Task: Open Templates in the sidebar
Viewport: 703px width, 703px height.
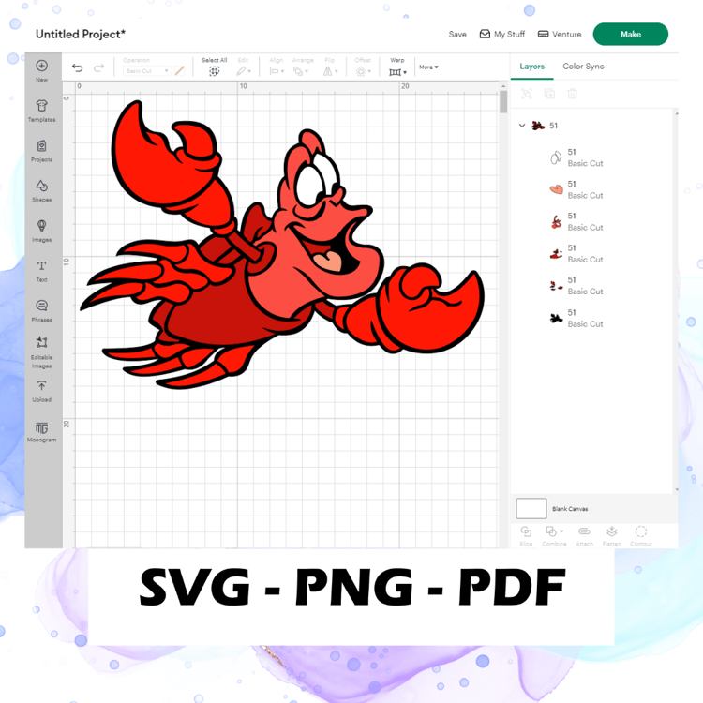Action: [x=41, y=111]
